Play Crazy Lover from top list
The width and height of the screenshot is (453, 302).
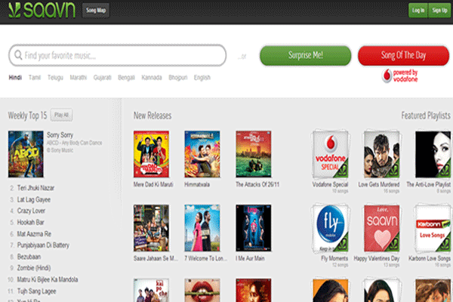pyautogui.click(x=31, y=211)
